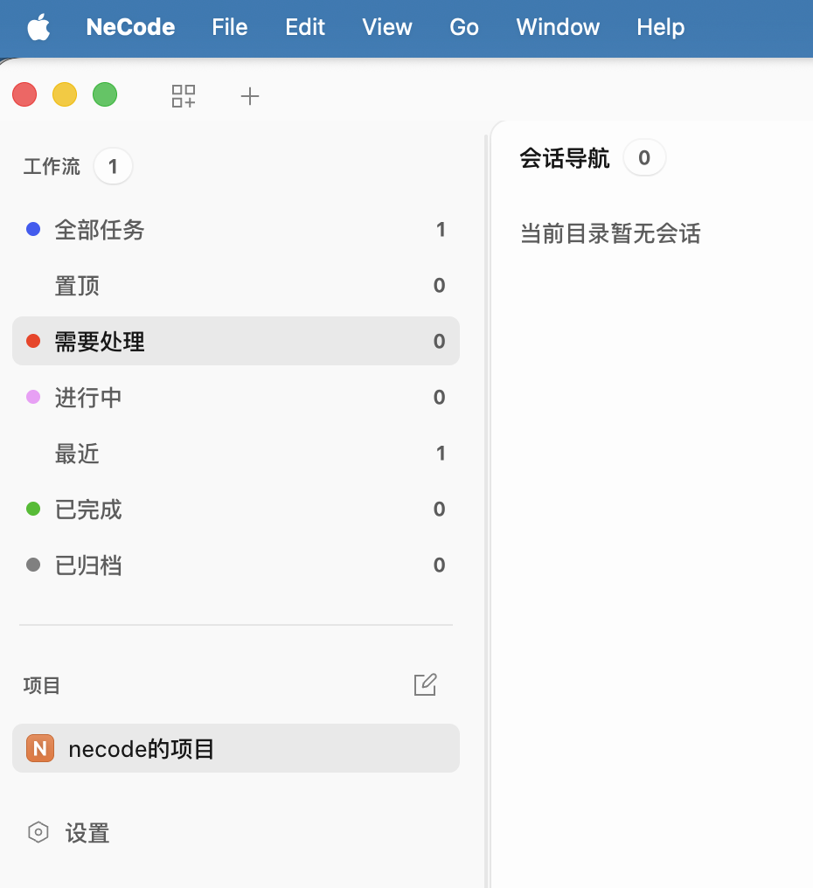Maximize the window with green button
The image size is (813, 888).
tap(105, 94)
